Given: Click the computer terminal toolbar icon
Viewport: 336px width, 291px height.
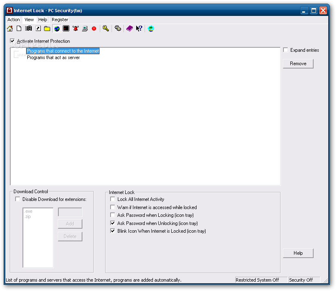Looking at the screenshot, I should tap(85, 29).
